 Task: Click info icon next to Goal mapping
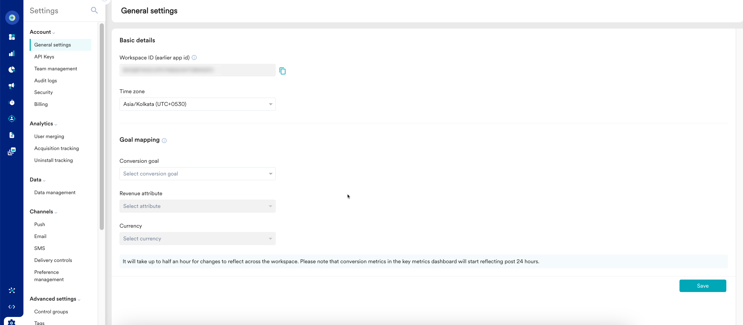[164, 141]
